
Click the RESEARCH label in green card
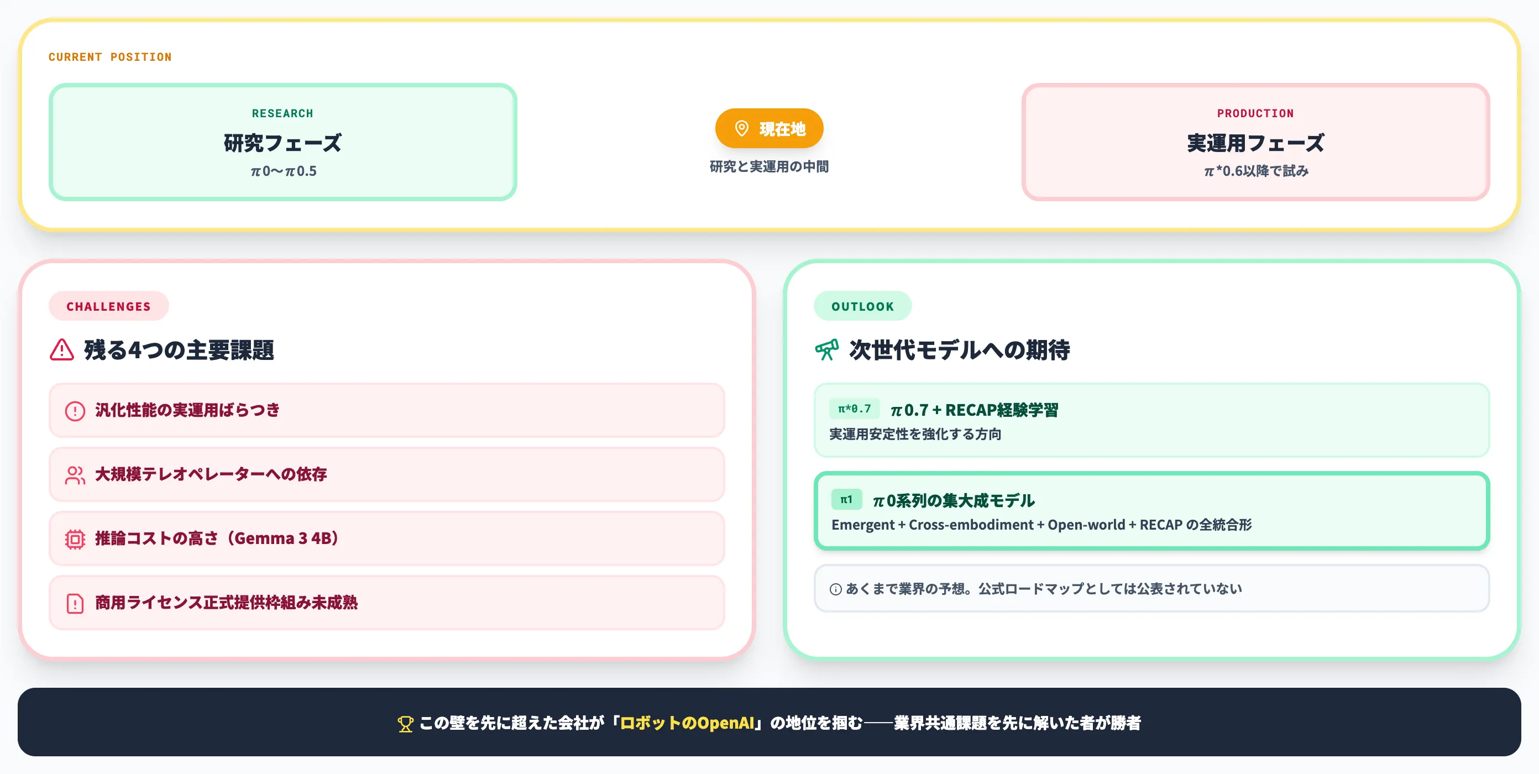(x=282, y=113)
